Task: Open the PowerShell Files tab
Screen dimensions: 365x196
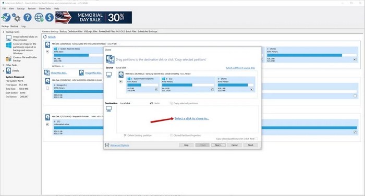Action: point(107,31)
